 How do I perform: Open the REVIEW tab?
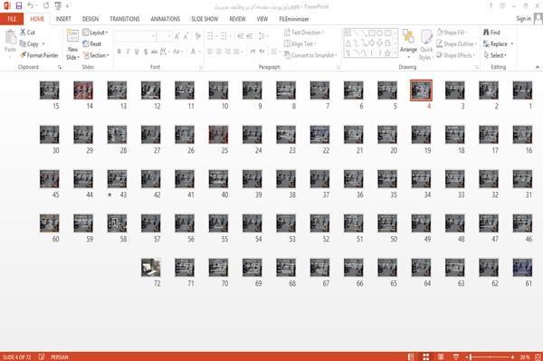[237, 19]
